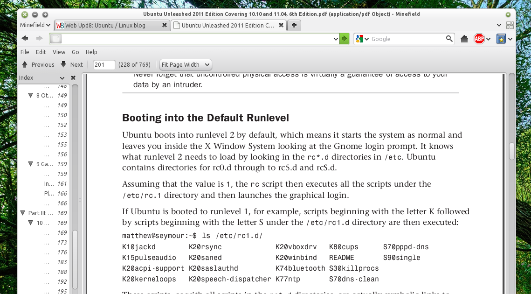Click the green indicator at titlebar right
This screenshot has width=531, height=294.
508,14
